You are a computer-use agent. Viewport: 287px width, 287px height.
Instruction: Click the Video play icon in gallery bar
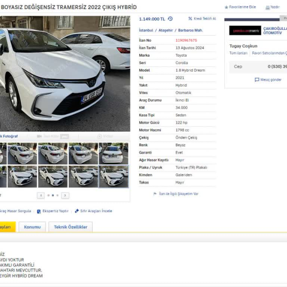pyautogui.click(x=100, y=136)
